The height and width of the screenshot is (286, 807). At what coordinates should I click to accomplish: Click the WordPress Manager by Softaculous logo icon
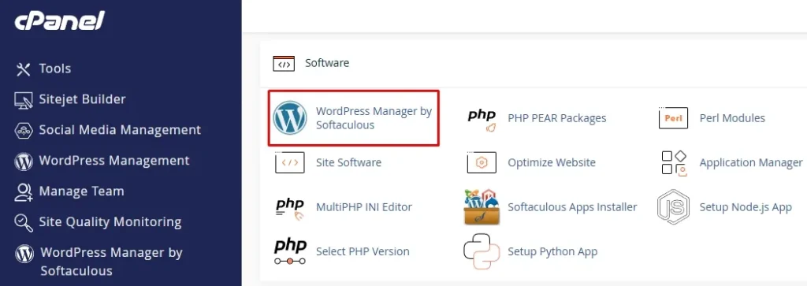click(x=290, y=118)
